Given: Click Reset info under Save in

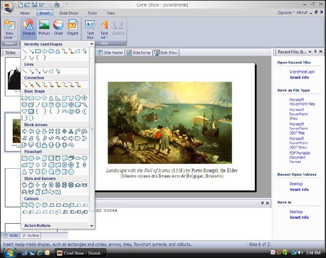Looking at the screenshot, I should 299,217.
